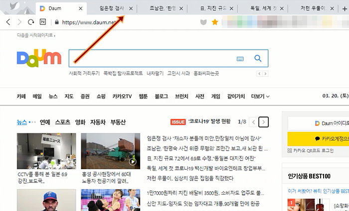
Task: Open 증권 in the service menu
Action: [85, 96]
